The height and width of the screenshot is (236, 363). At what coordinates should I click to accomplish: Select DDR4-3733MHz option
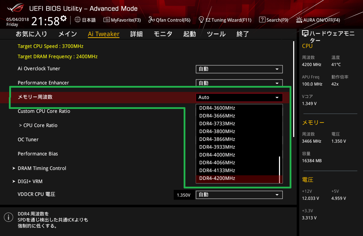(238, 124)
